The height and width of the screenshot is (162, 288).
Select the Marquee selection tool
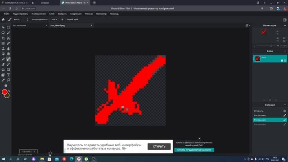[9, 27]
